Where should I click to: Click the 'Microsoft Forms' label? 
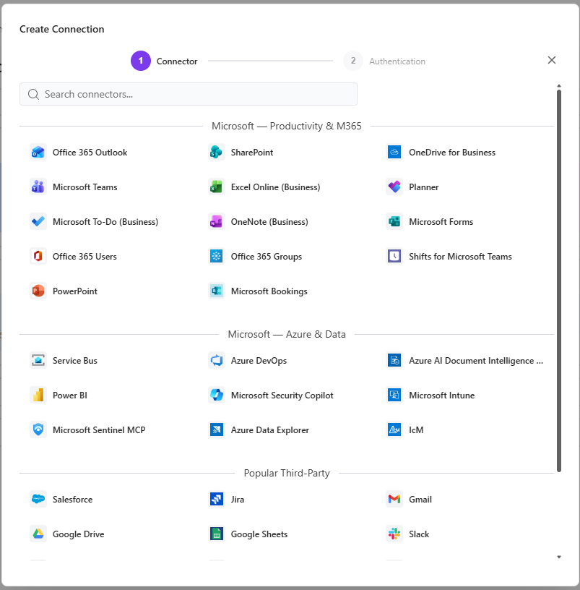click(x=441, y=222)
